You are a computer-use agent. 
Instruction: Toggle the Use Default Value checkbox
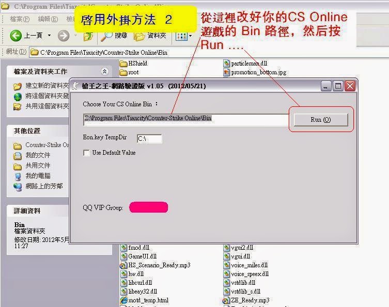click(86, 153)
